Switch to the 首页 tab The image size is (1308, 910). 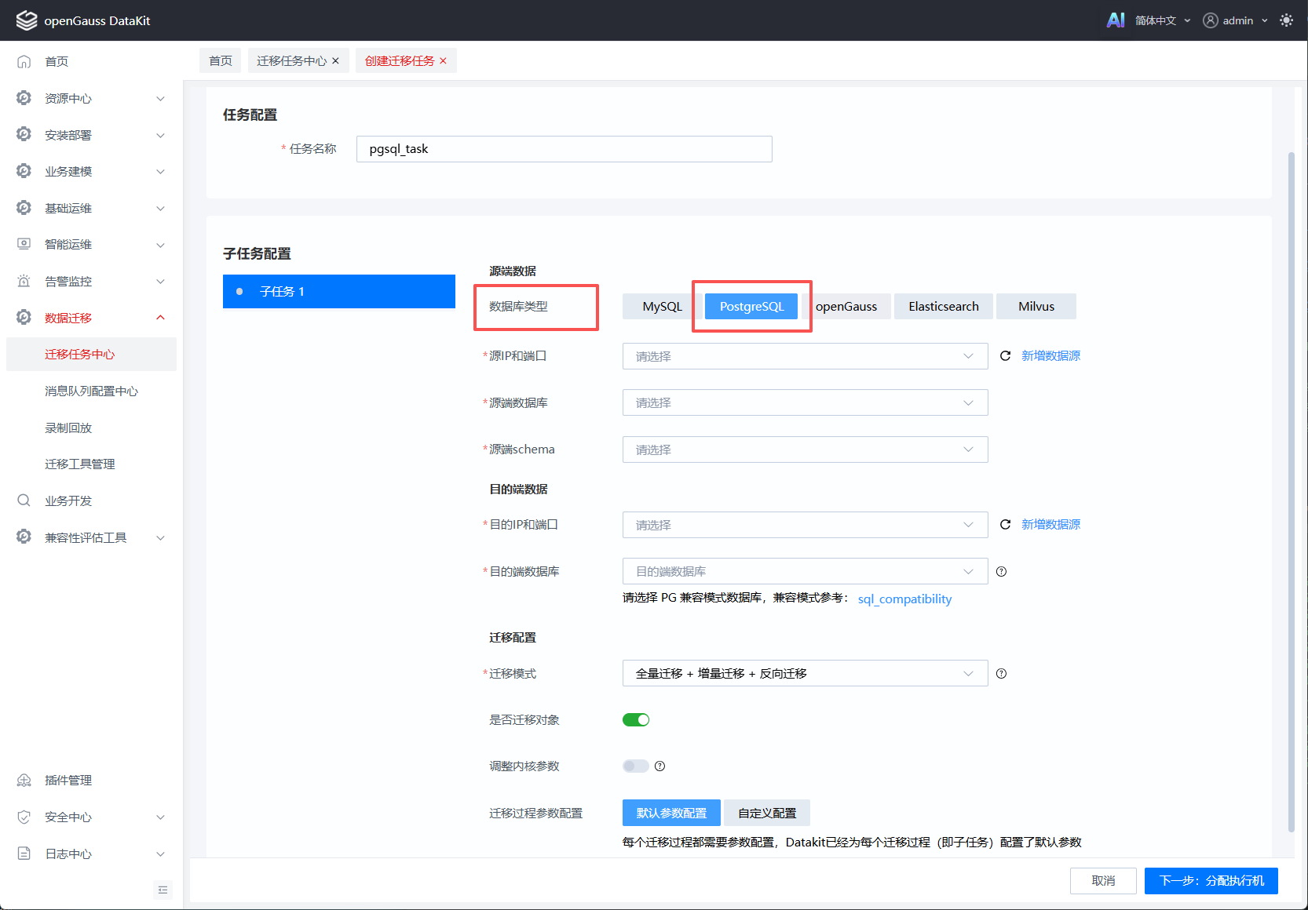pos(221,61)
